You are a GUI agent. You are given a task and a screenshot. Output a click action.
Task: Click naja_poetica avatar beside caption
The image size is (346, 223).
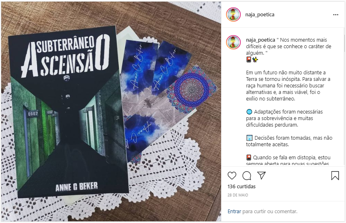233,42
